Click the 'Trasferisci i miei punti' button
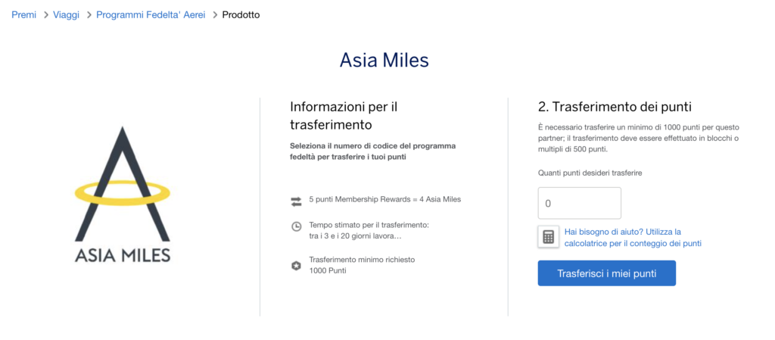The height and width of the screenshot is (340, 775). (x=606, y=273)
